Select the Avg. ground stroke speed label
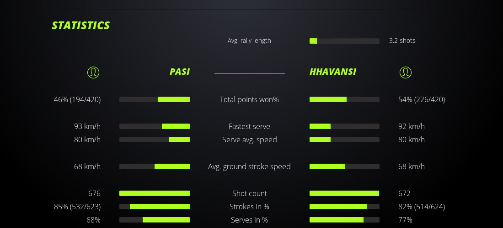 coord(249,166)
